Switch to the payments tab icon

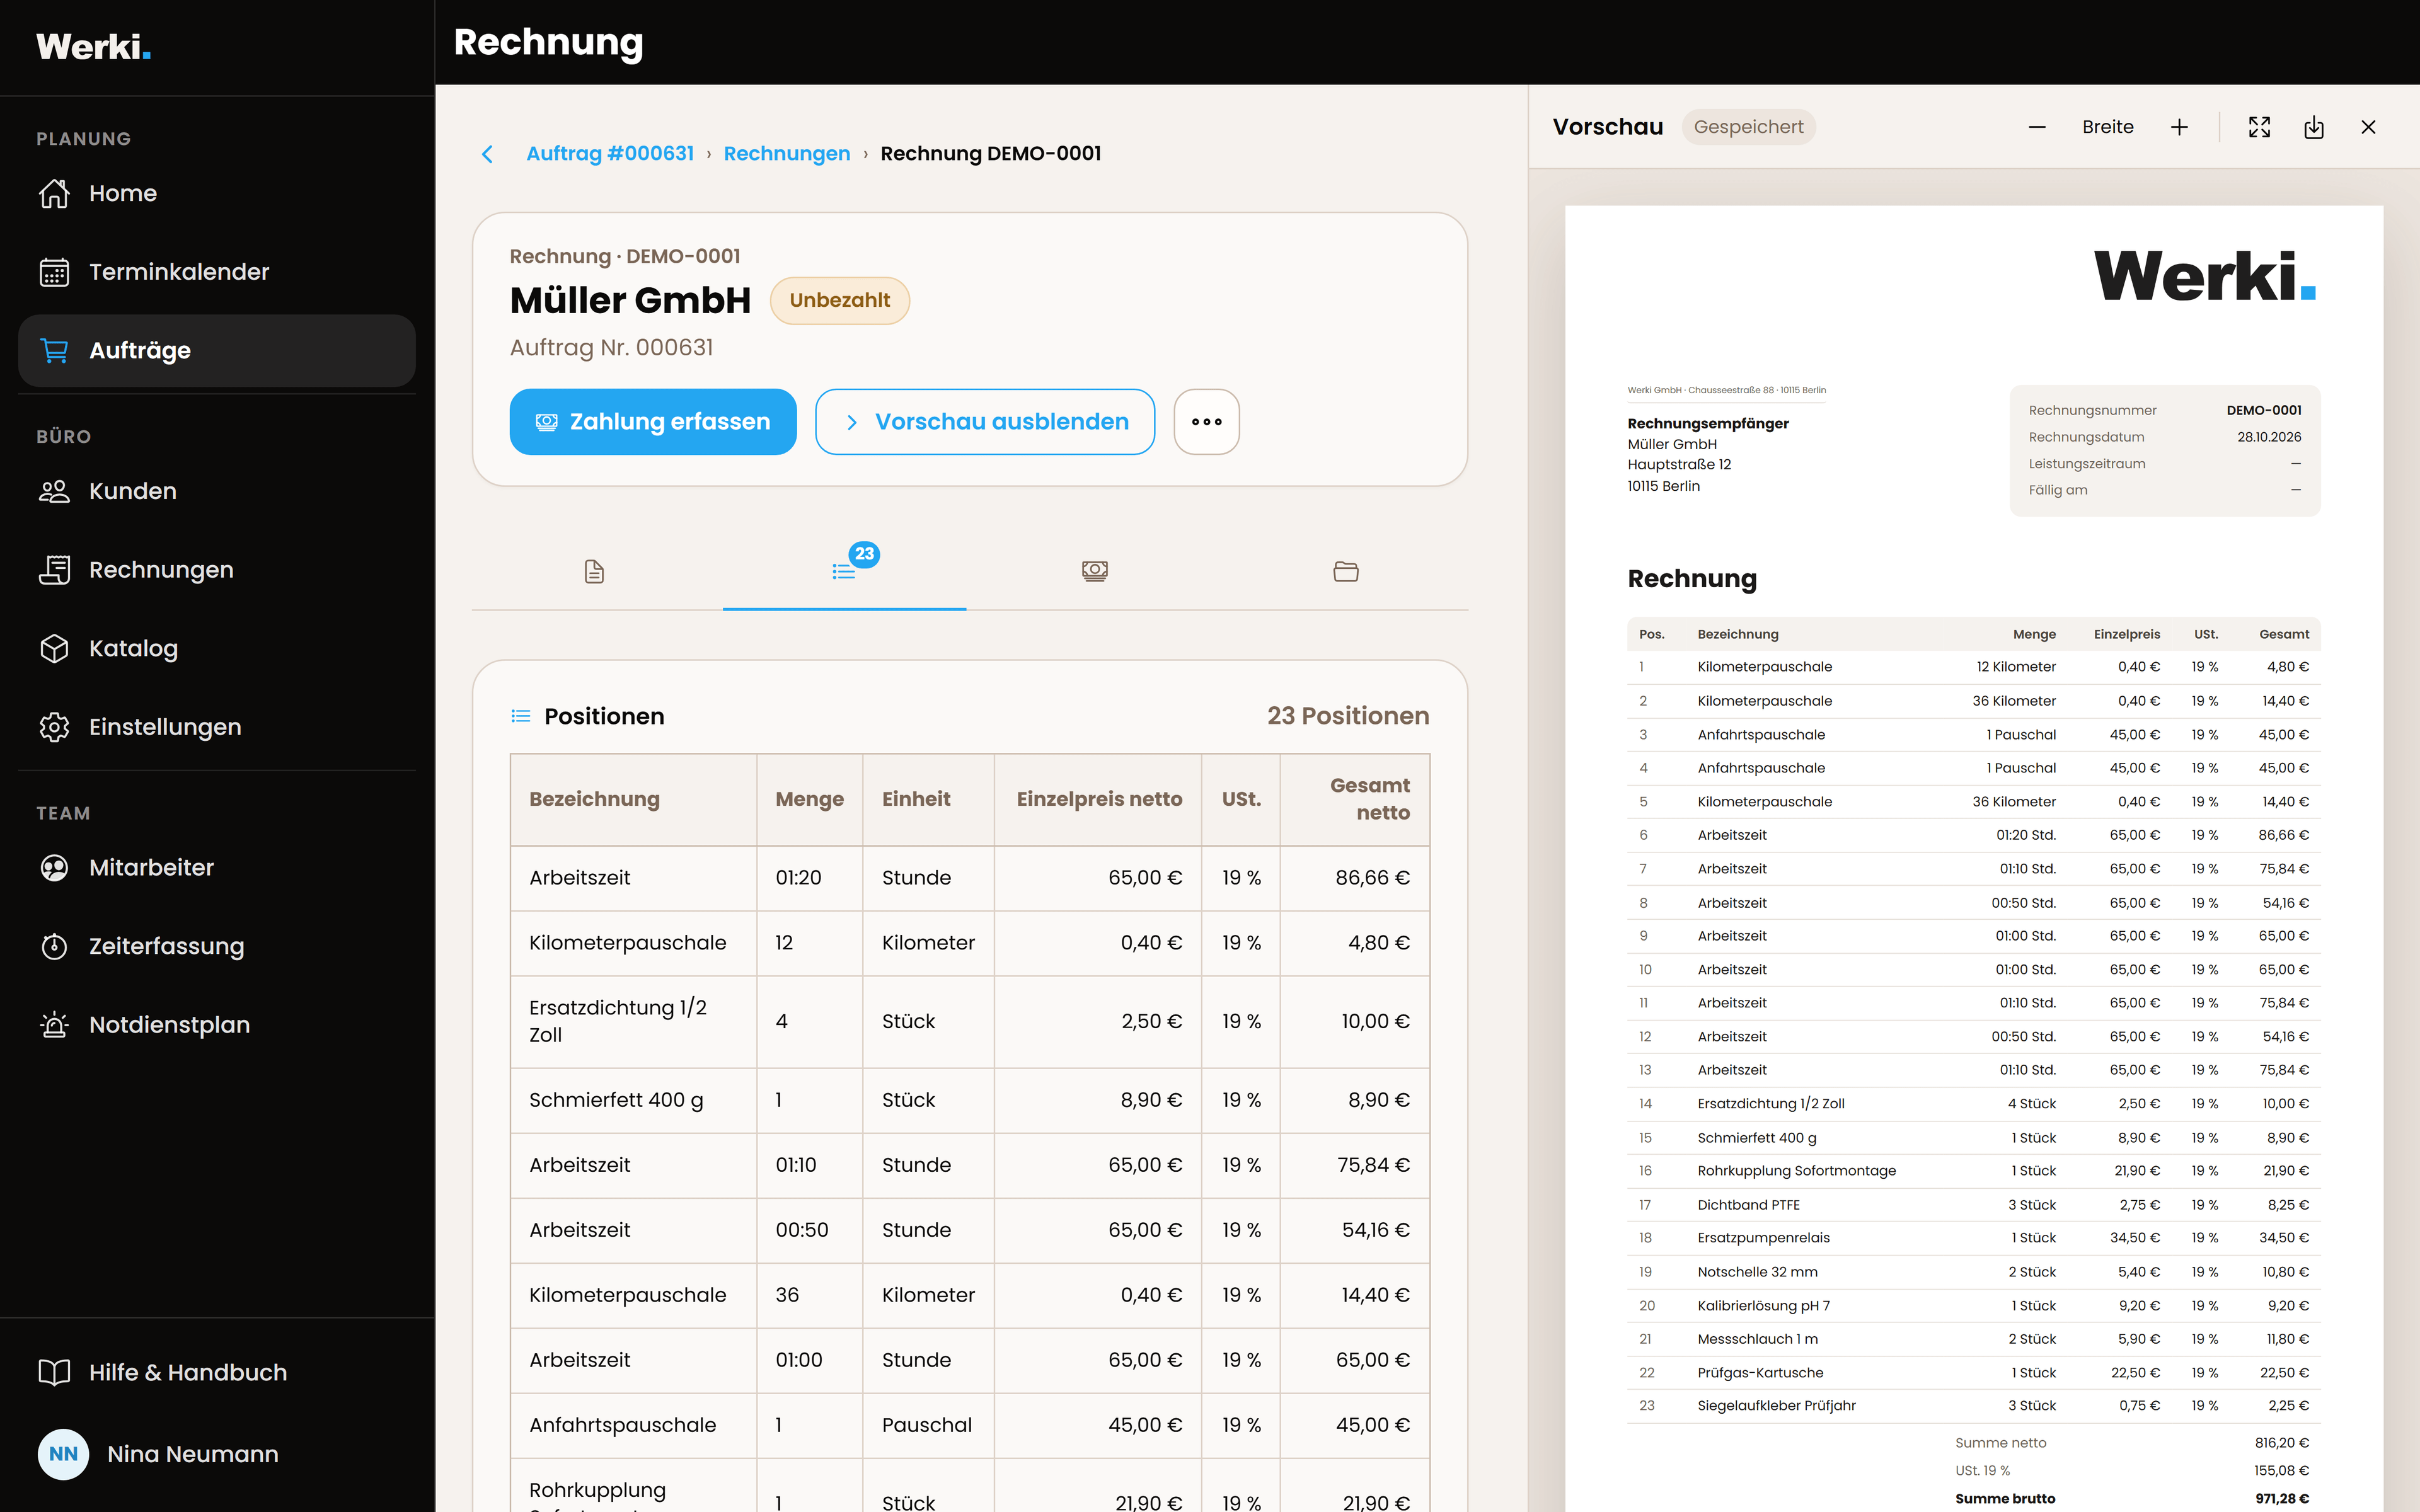click(1095, 571)
